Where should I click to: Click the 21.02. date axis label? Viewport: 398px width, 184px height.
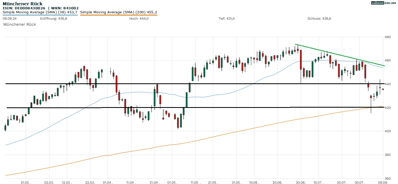coord(26,182)
